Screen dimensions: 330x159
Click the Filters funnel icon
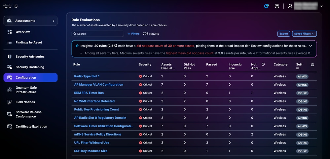click(x=129, y=34)
